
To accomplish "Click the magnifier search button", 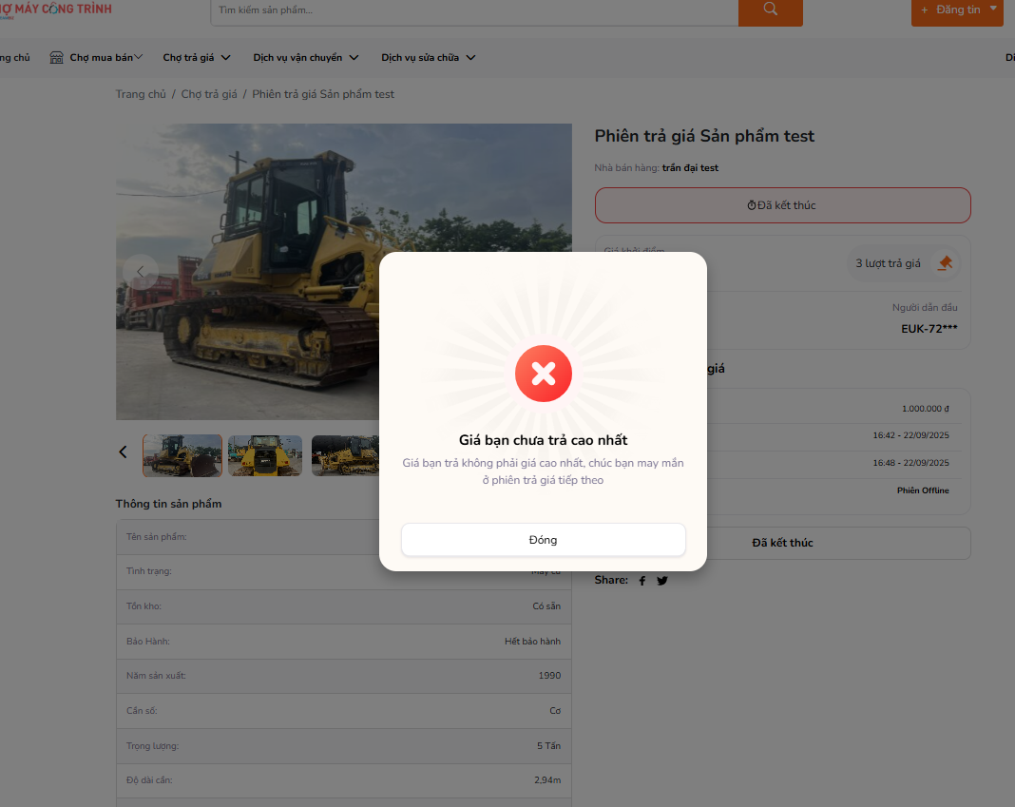I will (770, 10).
